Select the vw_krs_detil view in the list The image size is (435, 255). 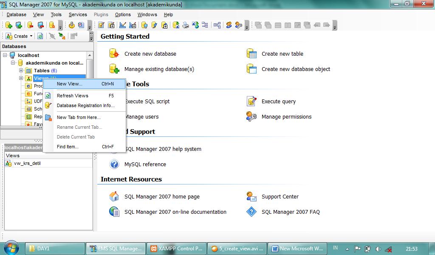coord(27,163)
